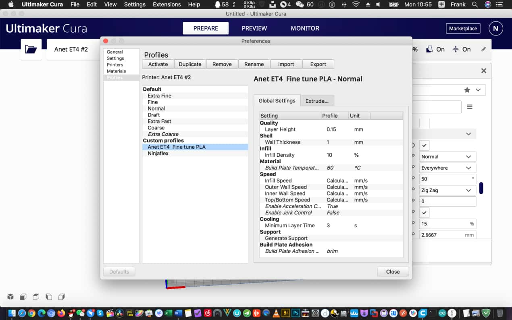Open VLC cone icon in Dock
Viewport: 512px width, 320px height.
[x=276, y=313]
